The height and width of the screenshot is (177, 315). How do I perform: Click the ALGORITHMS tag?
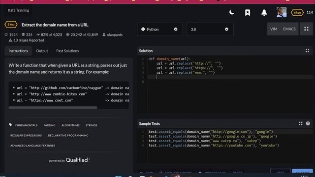(x=70, y=125)
